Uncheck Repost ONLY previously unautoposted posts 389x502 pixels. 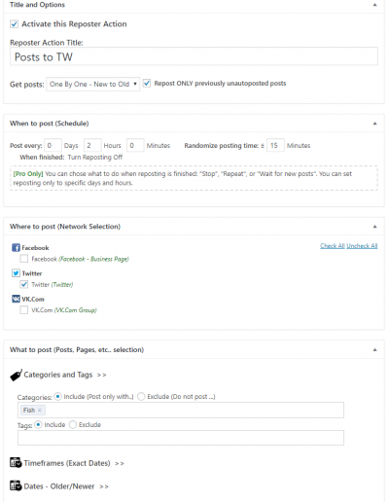click(x=147, y=84)
